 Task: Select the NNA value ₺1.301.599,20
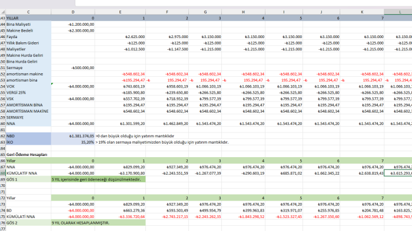click(120, 124)
